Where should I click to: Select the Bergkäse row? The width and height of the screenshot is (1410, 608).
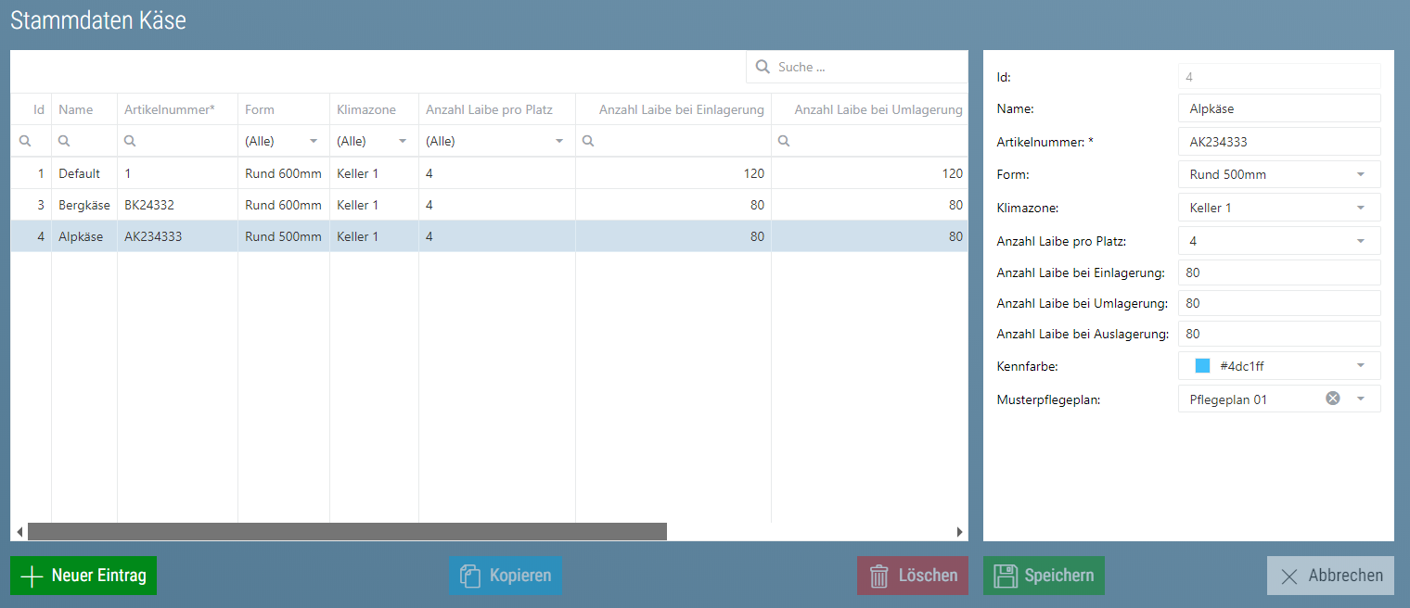point(489,205)
